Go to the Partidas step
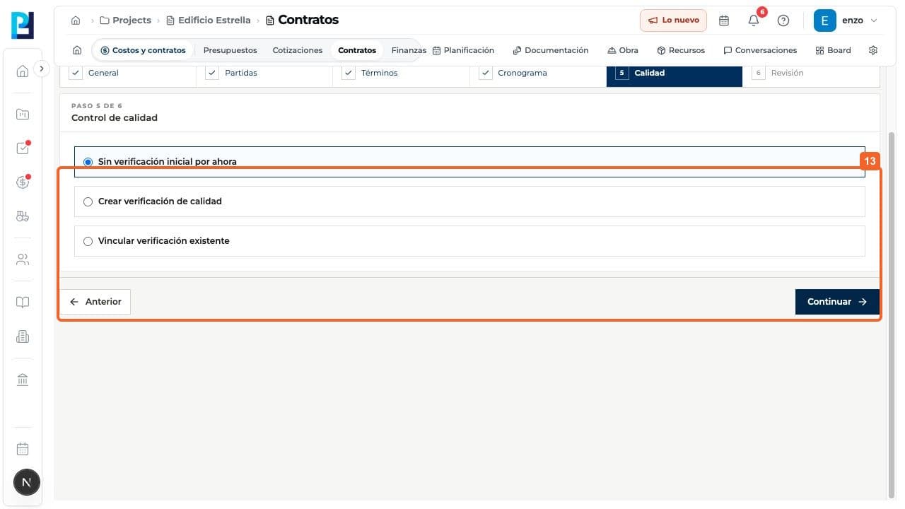 tap(264, 73)
